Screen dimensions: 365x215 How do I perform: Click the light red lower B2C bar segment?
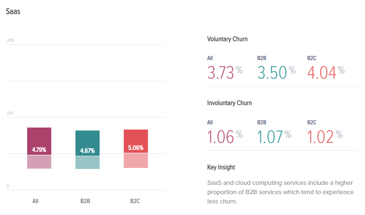136,161
